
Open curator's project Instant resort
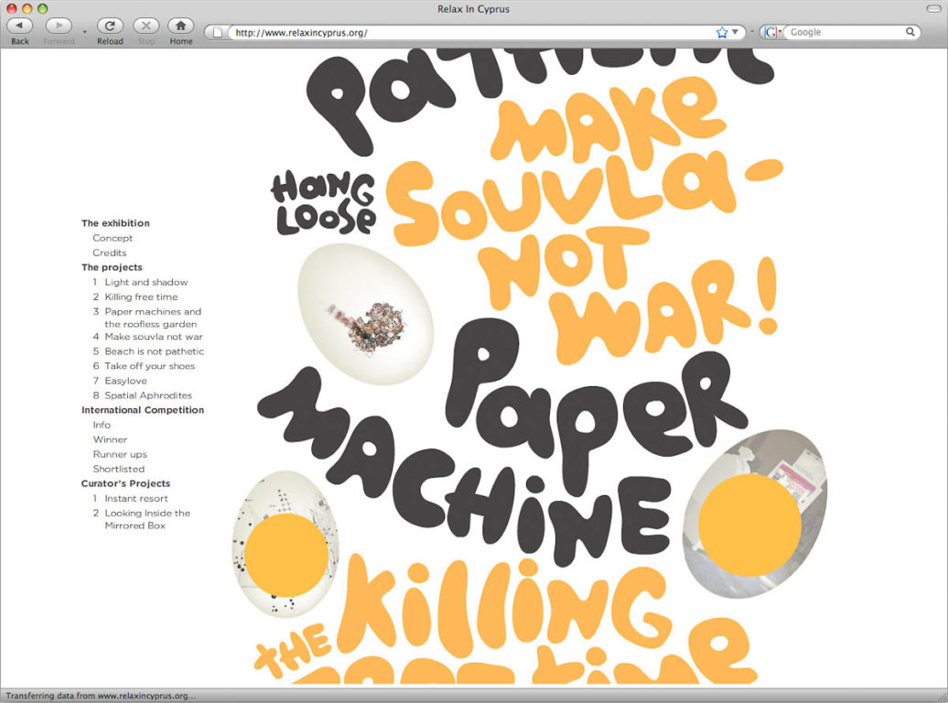(x=136, y=499)
